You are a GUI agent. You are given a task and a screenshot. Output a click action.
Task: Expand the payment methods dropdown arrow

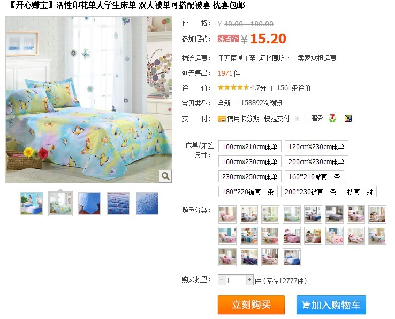[297, 118]
